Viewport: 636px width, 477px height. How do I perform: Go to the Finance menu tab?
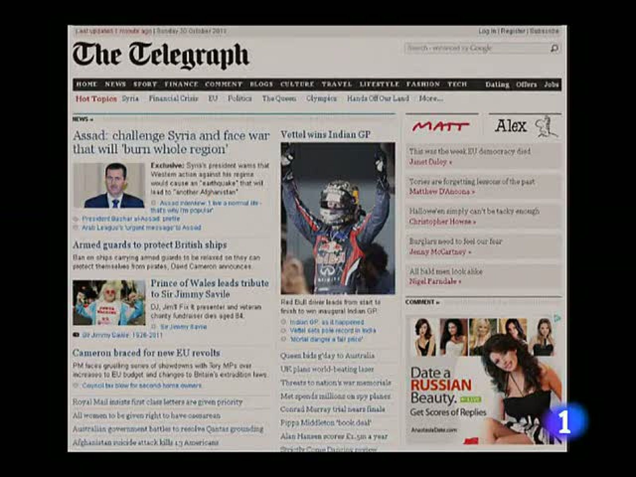pyautogui.click(x=181, y=84)
